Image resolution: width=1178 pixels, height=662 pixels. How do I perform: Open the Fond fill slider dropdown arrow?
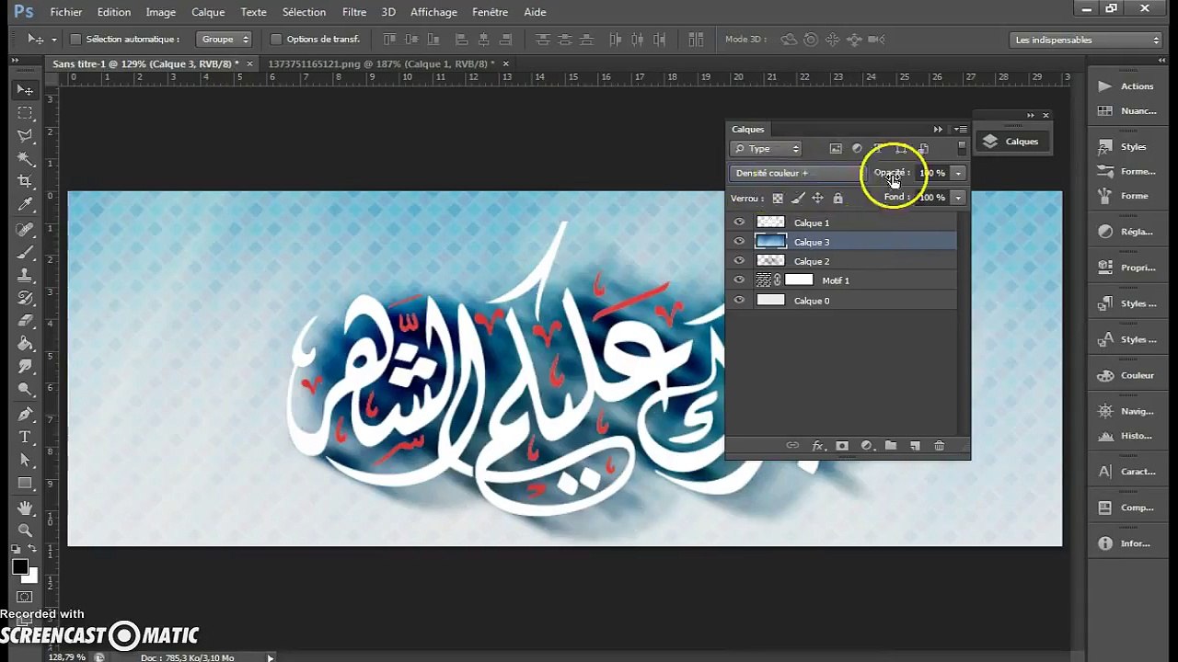958,198
